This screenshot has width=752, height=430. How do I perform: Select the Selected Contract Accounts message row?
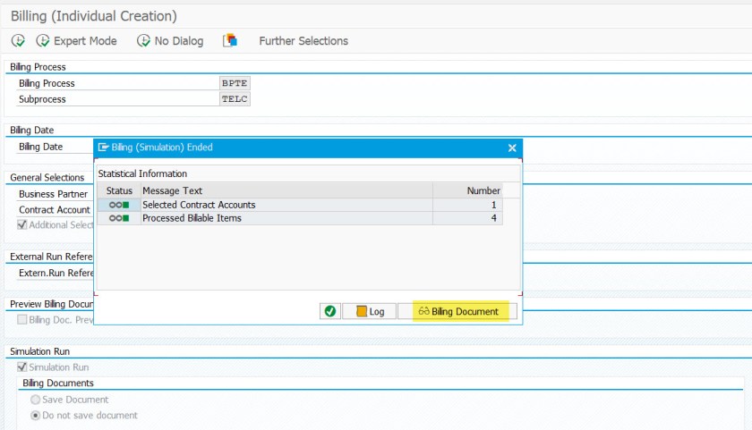pos(300,205)
